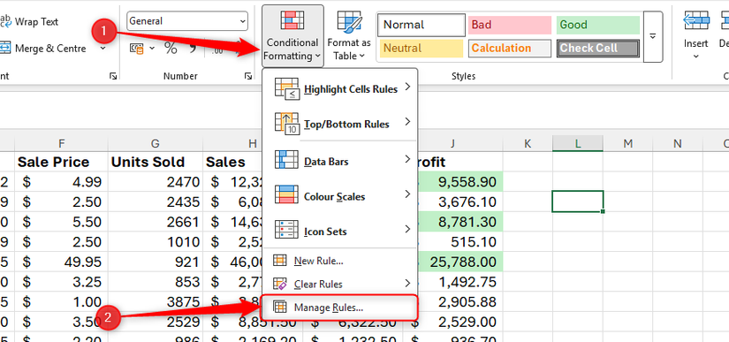
Task: Click the Colour Scales icon
Action: (286, 194)
